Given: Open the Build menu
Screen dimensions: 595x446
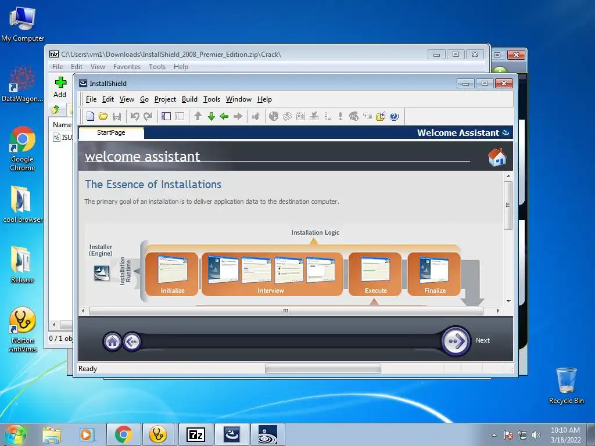Looking at the screenshot, I should (x=189, y=99).
